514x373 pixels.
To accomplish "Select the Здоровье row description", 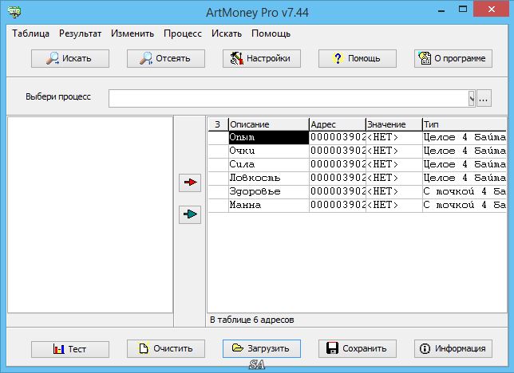I will pos(269,191).
